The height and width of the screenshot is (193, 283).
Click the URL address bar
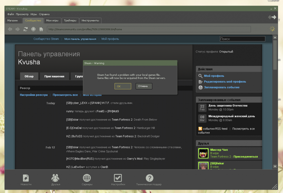(149, 29)
